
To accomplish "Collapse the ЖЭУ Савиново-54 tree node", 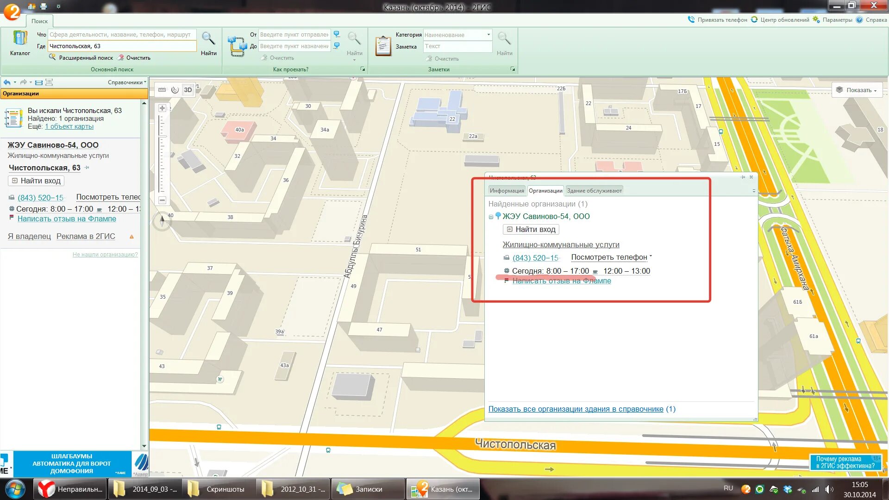I will (x=491, y=217).
